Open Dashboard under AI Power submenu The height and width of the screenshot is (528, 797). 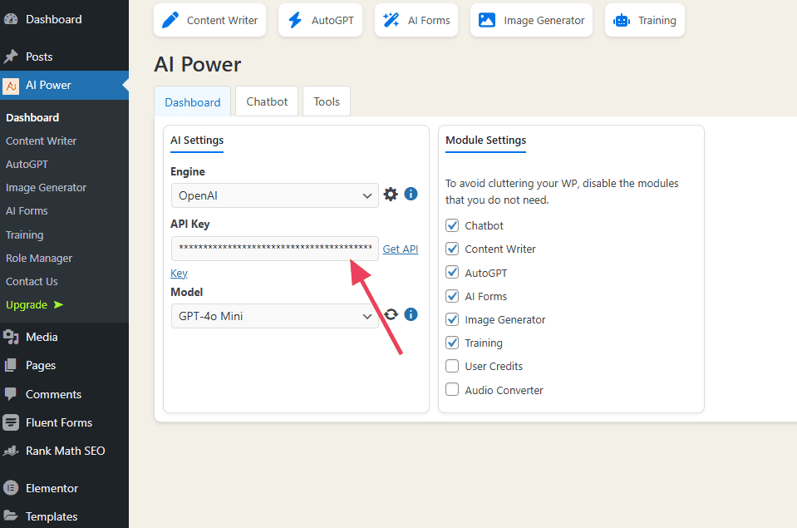(x=32, y=117)
